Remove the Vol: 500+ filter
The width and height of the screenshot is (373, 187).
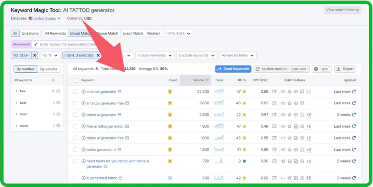pyautogui.click(x=35, y=55)
